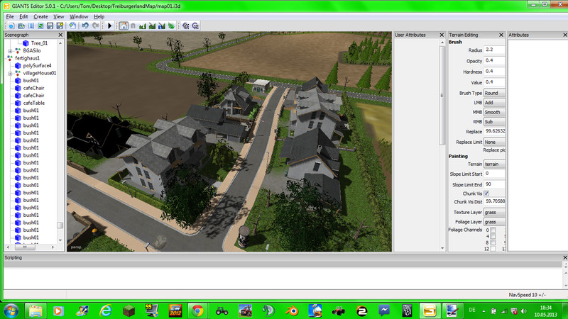Screen dimensions: 568x319
Task: Close the Scripting panel
Action: coord(565,257)
